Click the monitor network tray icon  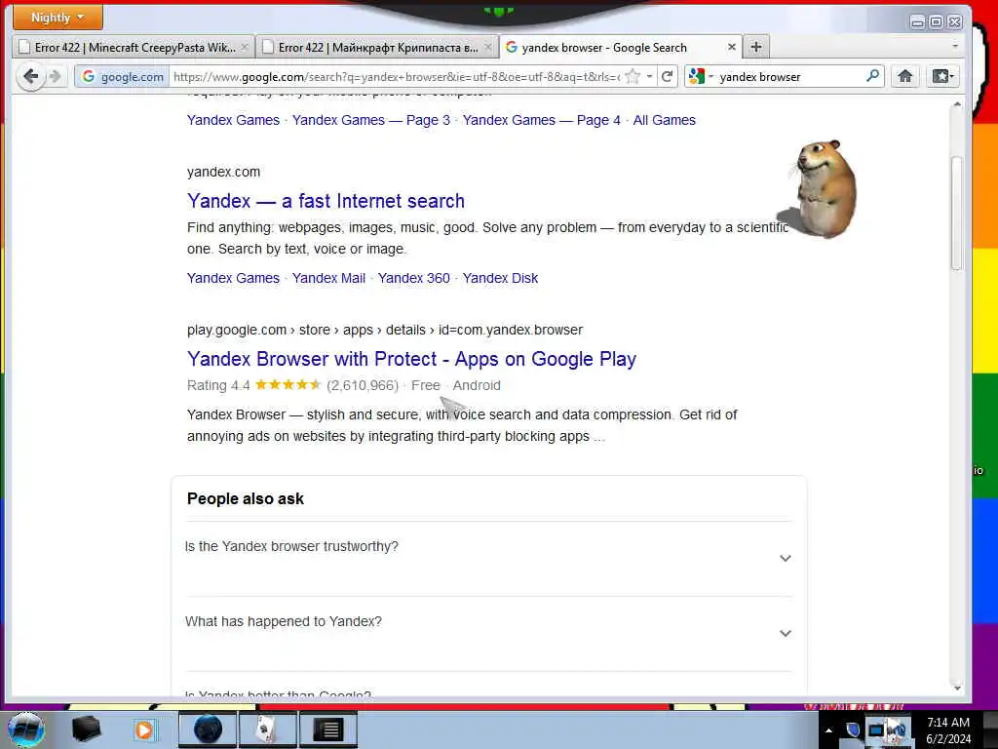(876, 729)
